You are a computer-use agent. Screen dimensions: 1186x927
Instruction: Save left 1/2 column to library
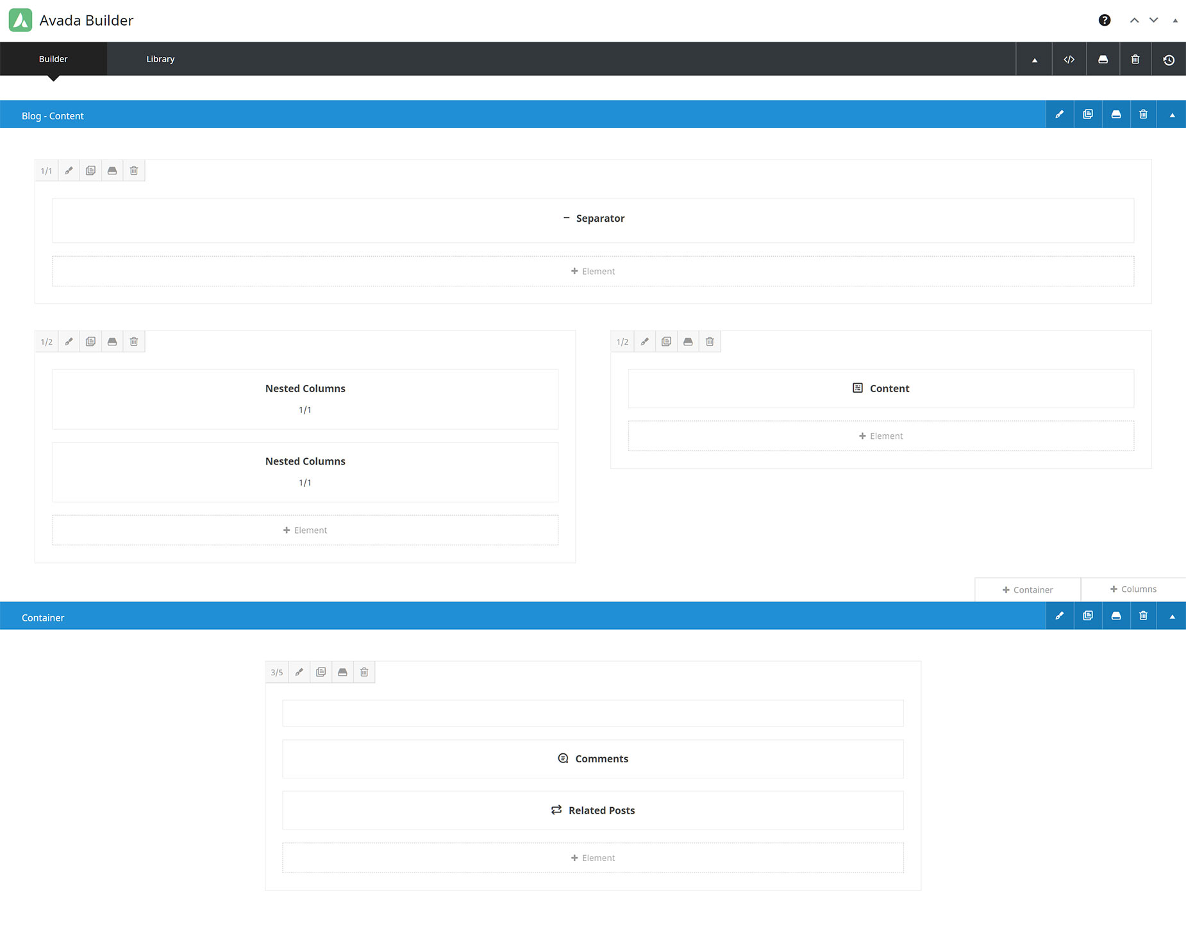coord(112,342)
